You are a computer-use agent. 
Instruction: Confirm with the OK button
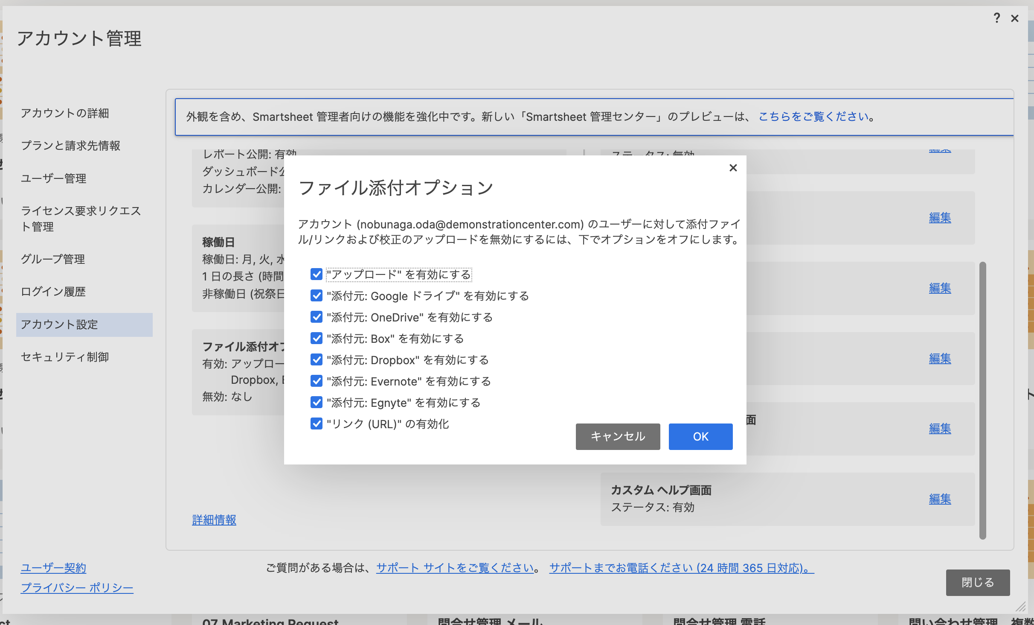pyautogui.click(x=700, y=436)
